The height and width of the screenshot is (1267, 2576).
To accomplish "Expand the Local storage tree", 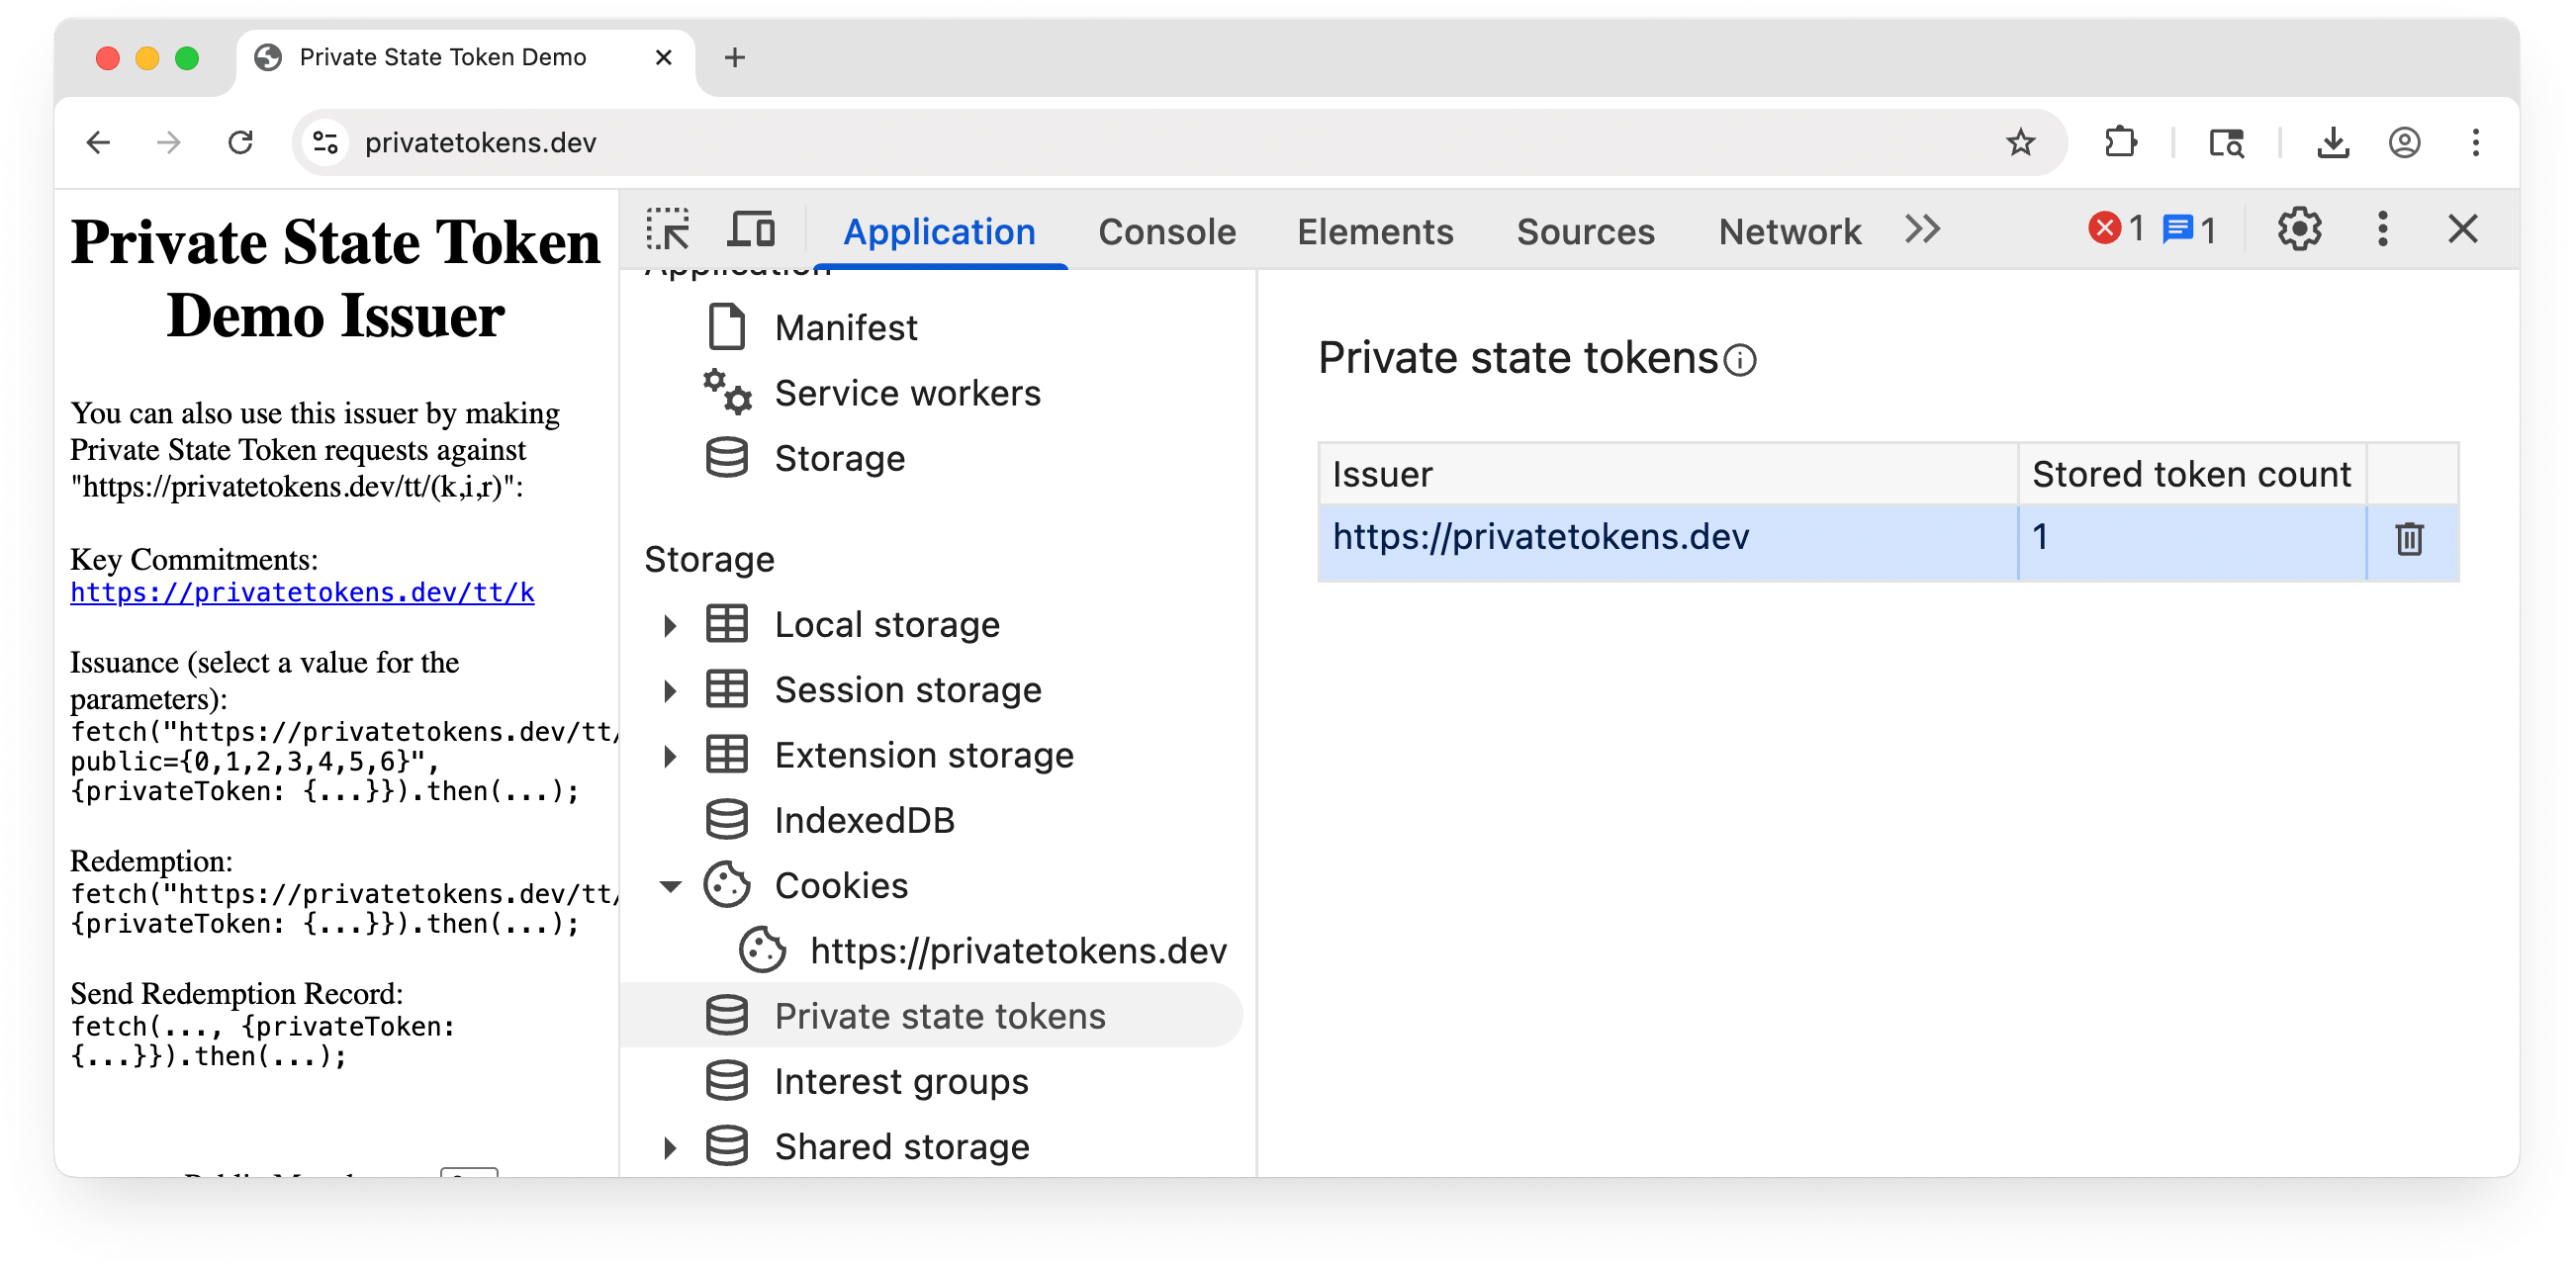I will 669,623.
